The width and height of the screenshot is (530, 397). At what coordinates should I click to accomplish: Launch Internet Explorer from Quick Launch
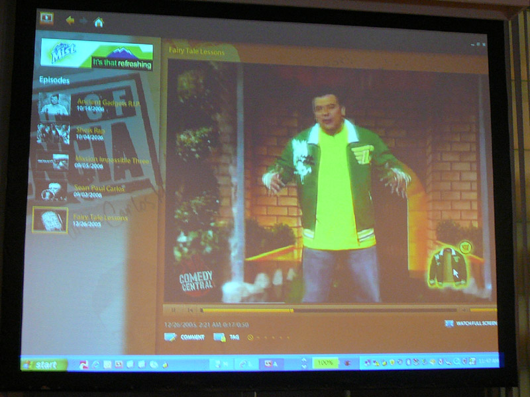point(95,365)
